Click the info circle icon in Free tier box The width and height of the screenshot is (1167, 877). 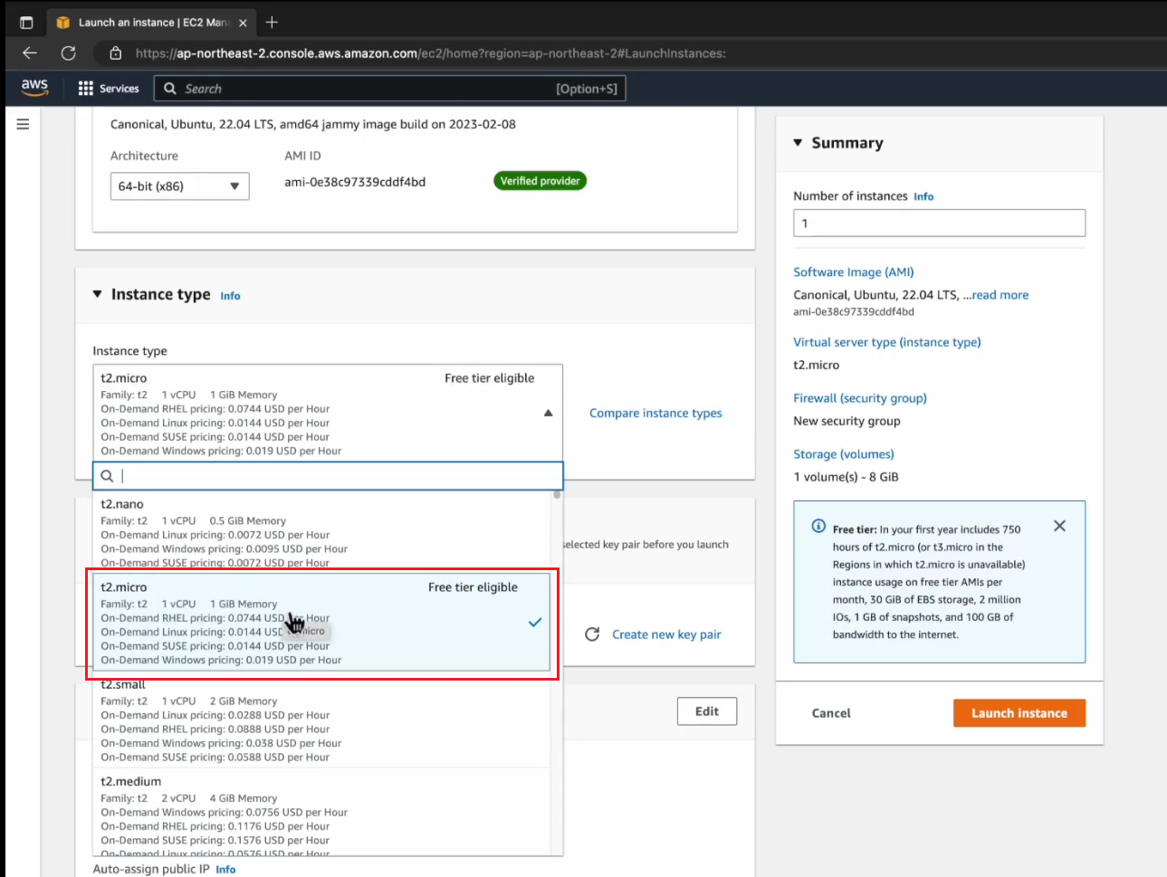pos(818,526)
